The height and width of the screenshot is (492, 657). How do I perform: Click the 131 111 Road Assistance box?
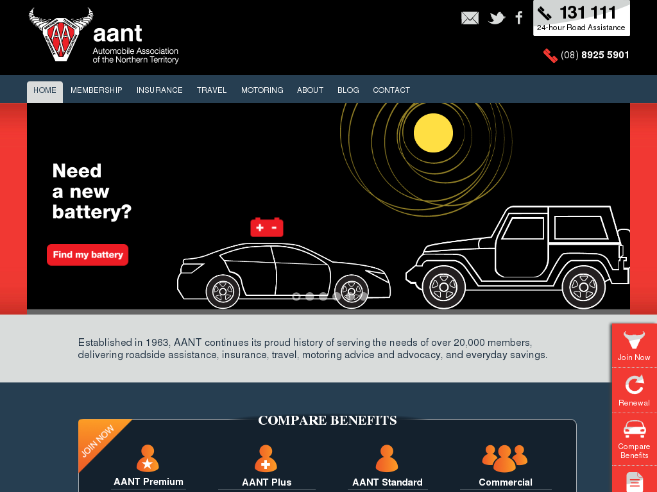click(581, 18)
